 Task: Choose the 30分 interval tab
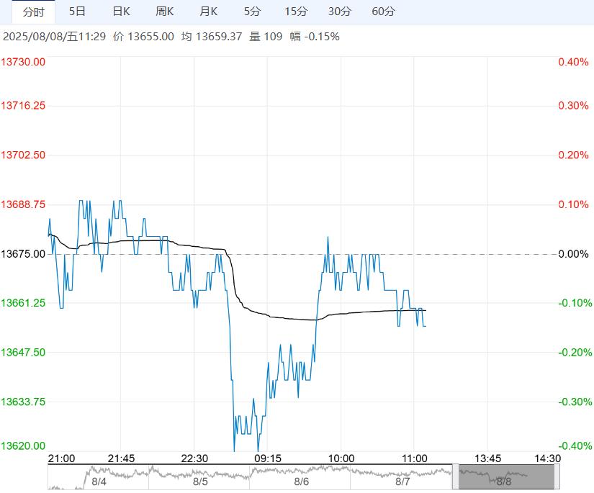(340, 12)
